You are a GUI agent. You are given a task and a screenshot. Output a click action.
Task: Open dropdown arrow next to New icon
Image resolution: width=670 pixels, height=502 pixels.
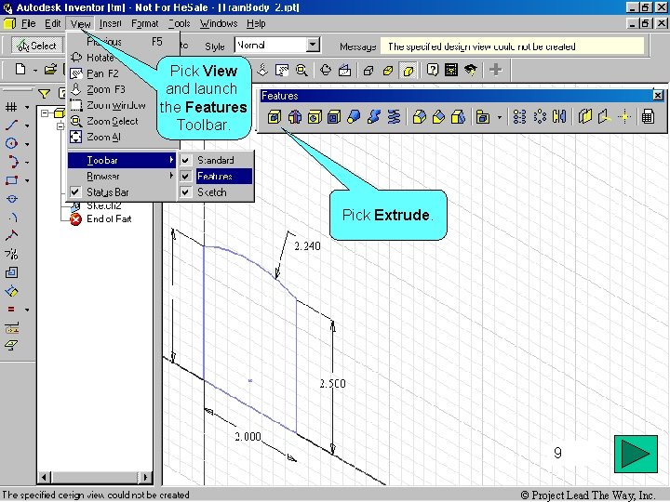coord(35,70)
